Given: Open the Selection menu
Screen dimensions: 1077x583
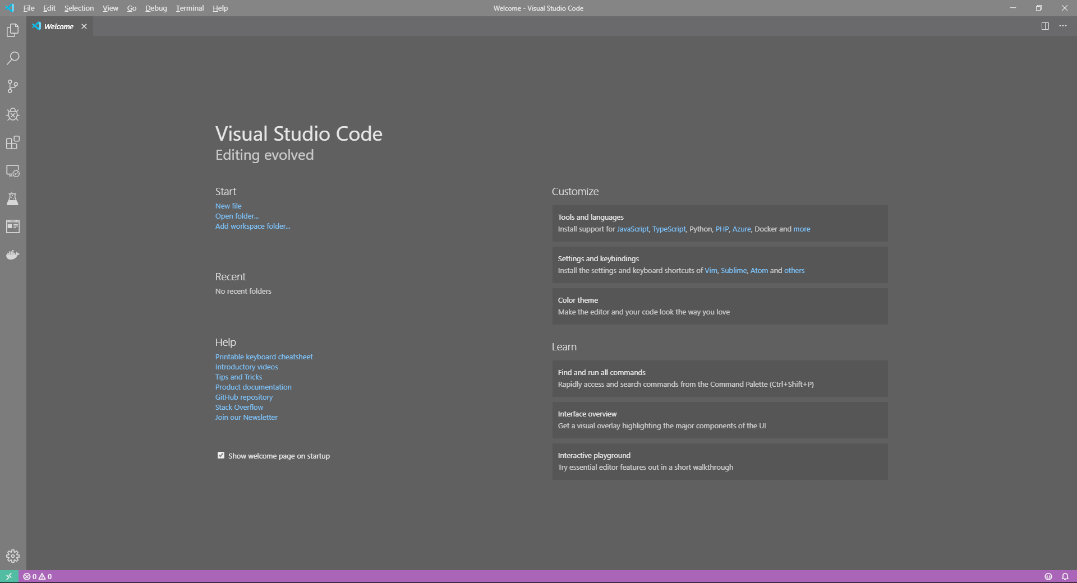Looking at the screenshot, I should [x=79, y=8].
